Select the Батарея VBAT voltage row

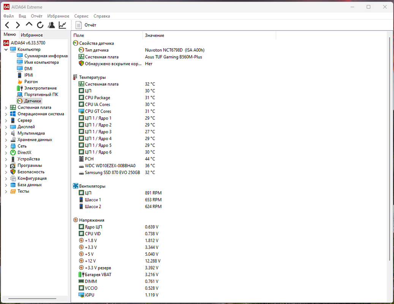[x=119, y=275]
